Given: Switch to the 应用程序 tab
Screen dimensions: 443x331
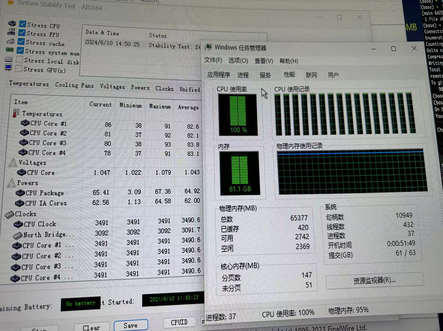Looking at the screenshot, I should click(218, 75).
